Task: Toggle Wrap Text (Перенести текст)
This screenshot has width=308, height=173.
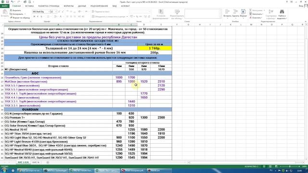Action: [x=101, y=12]
